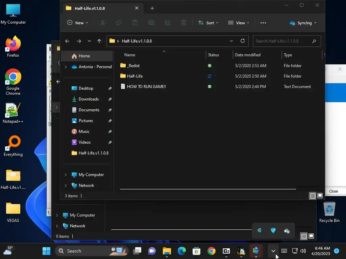Image resolution: width=346 pixels, height=259 pixels.
Task: Open Everything search desktop shortcut
Action: [x=13, y=146]
